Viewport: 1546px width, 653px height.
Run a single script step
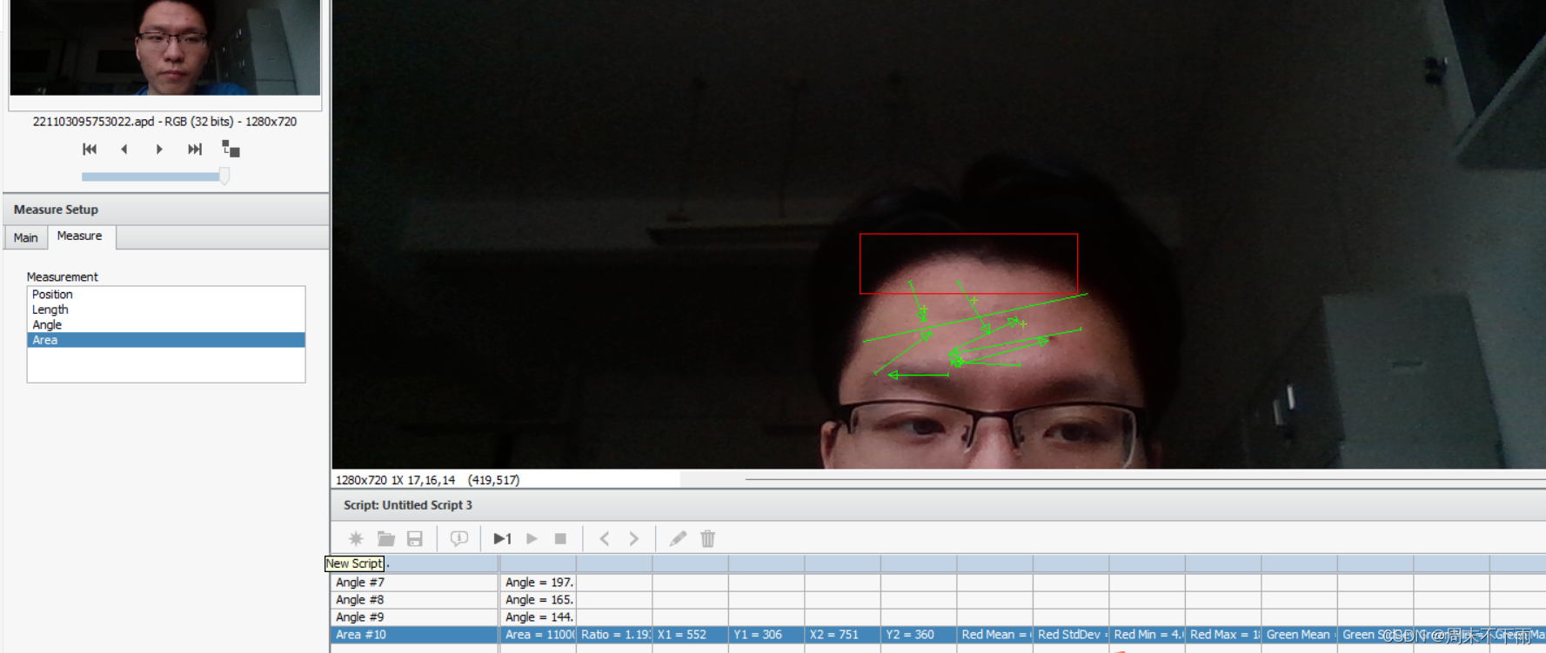click(x=502, y=539)
